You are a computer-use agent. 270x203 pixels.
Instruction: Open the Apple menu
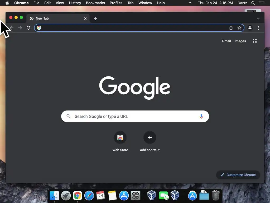pos(7,3)
